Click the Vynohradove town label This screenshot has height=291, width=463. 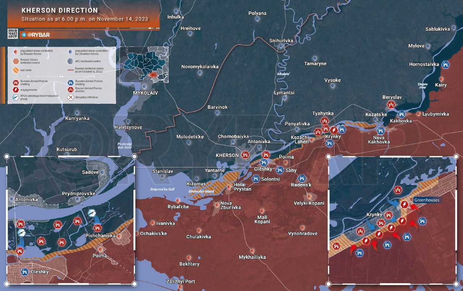pyautogui.click(x=303, y=234)
